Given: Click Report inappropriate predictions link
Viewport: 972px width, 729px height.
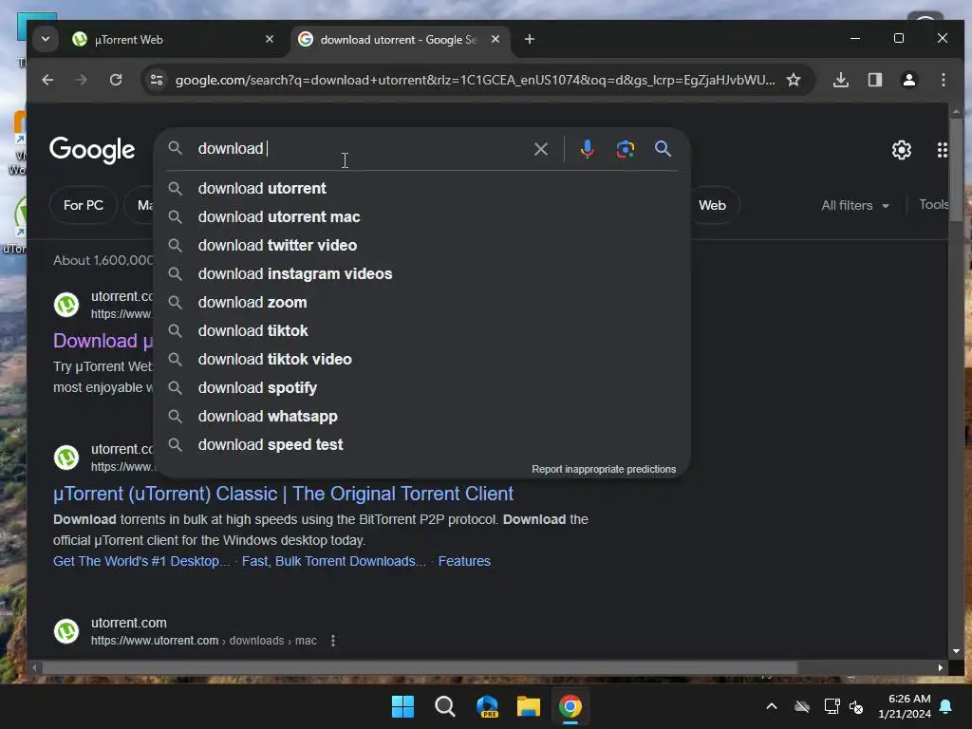Looking at the screenshot, I should (604, 469).
